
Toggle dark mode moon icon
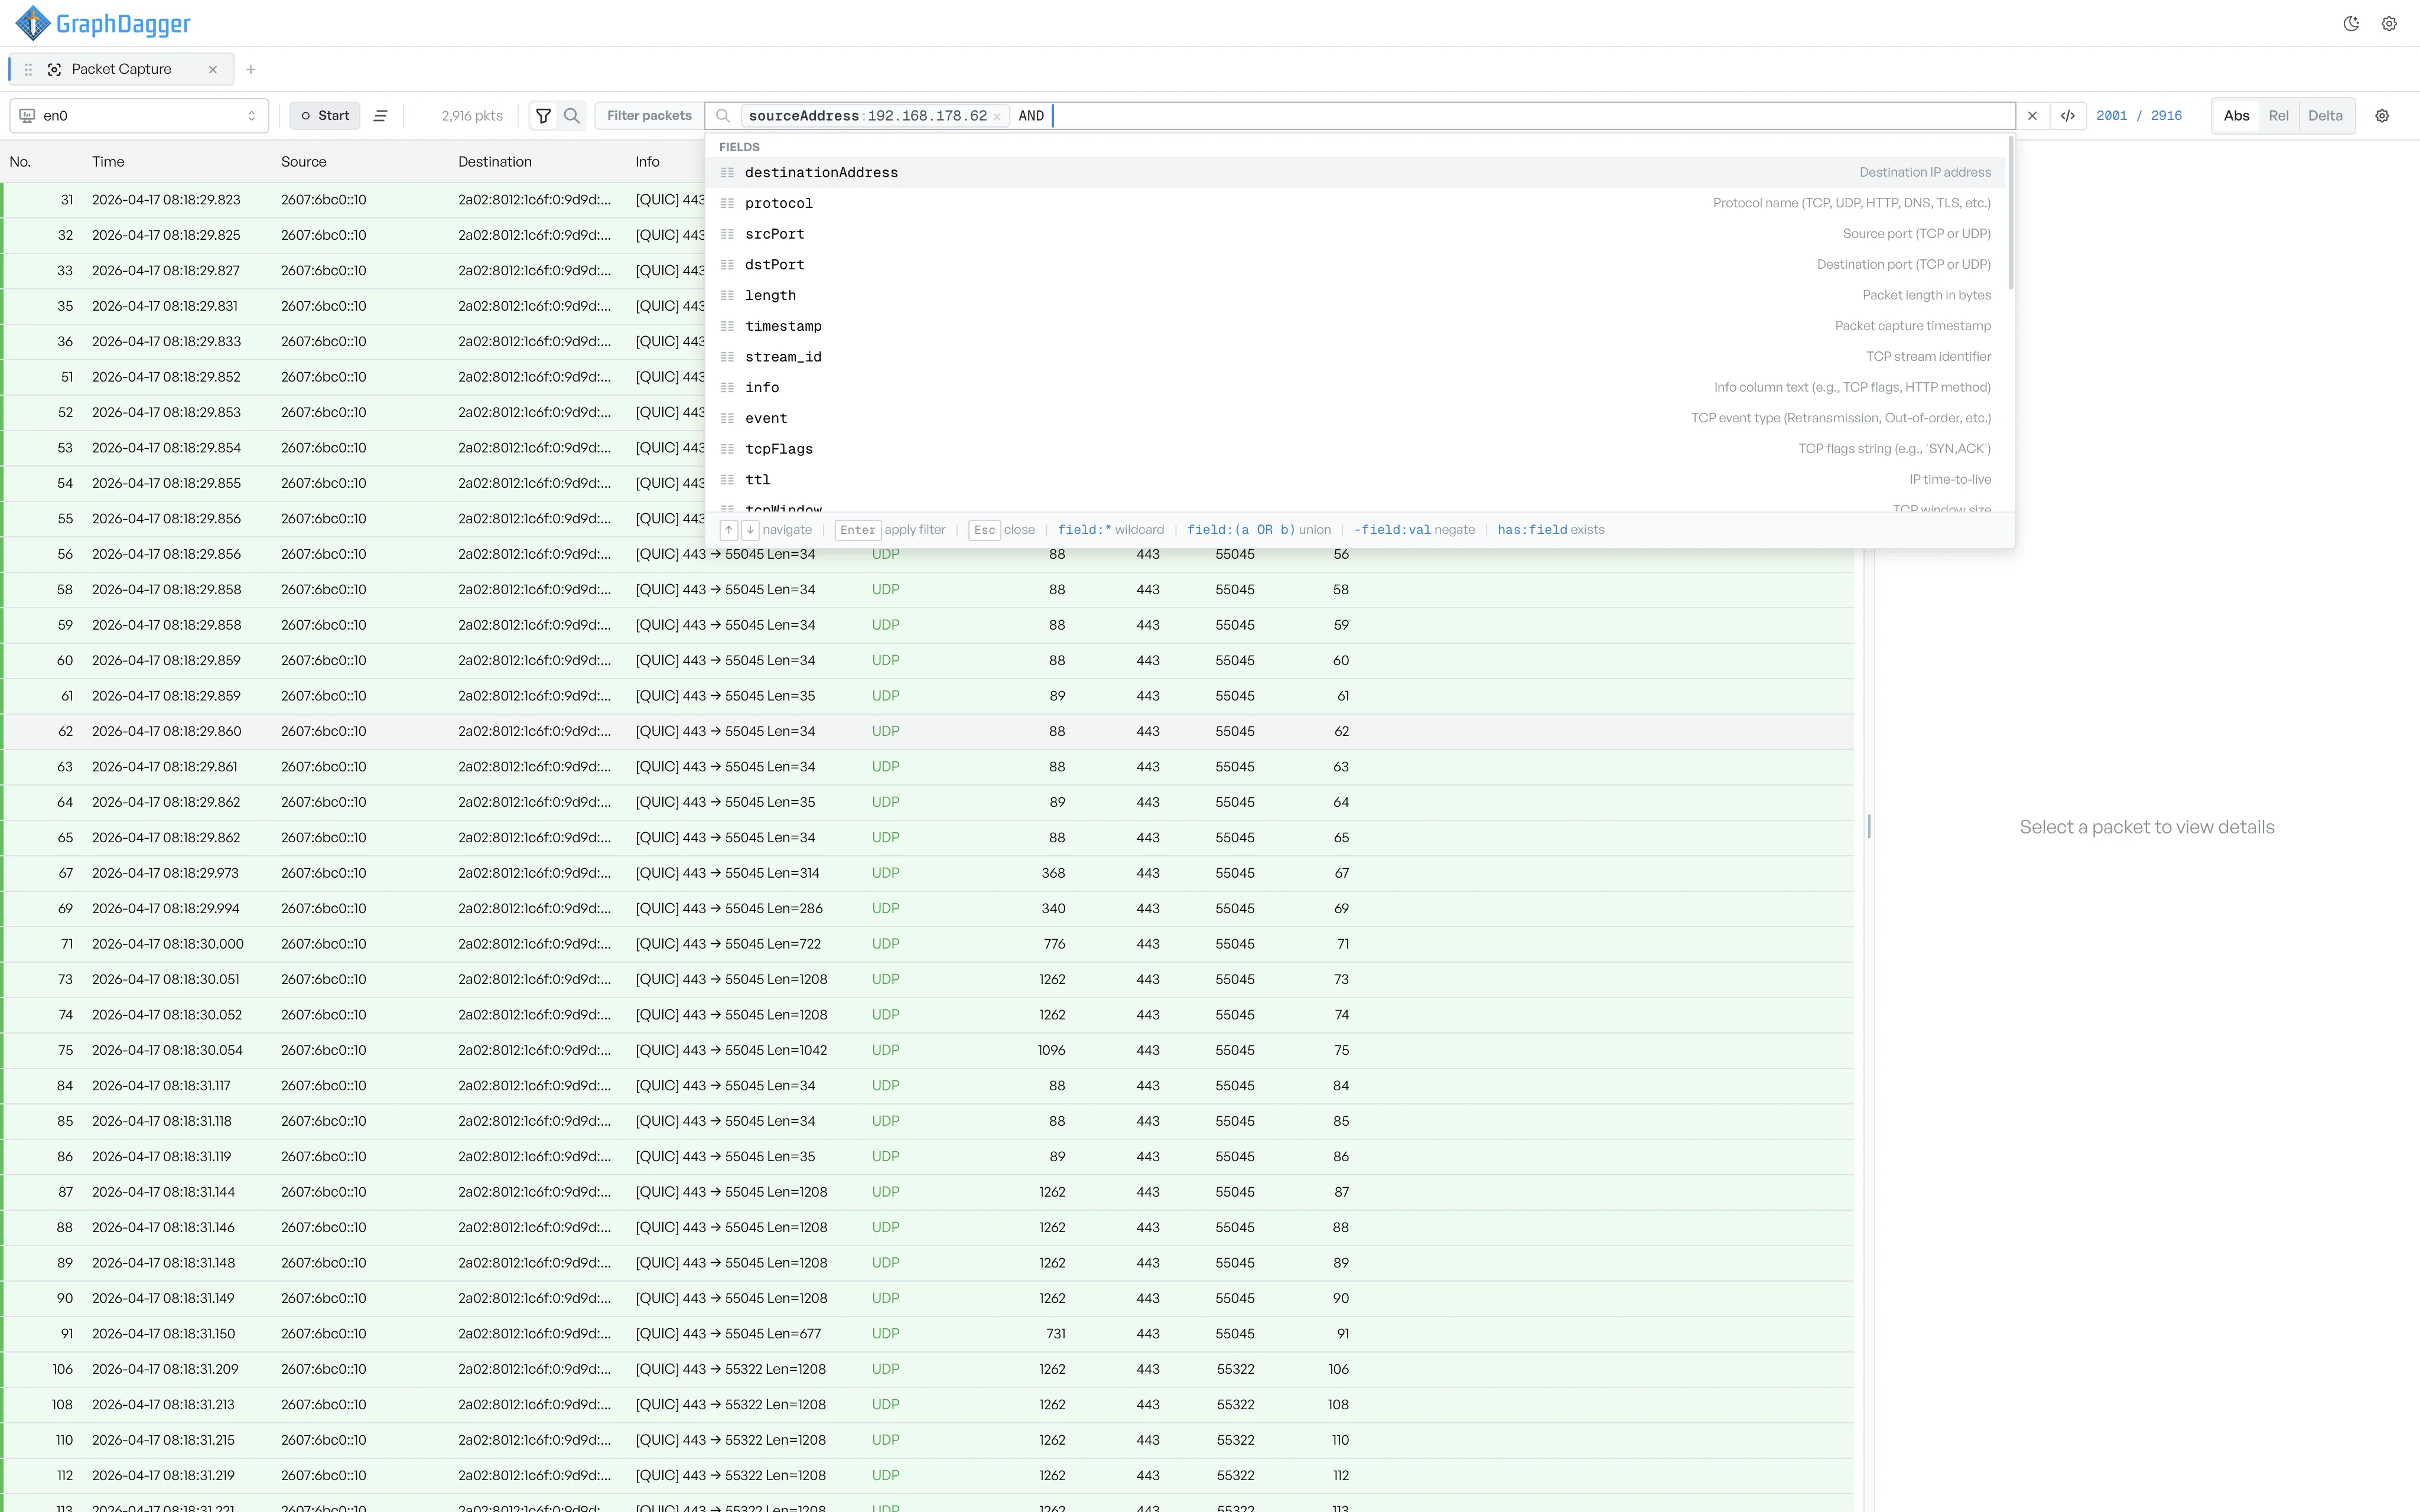click(x=2351, y=24)
